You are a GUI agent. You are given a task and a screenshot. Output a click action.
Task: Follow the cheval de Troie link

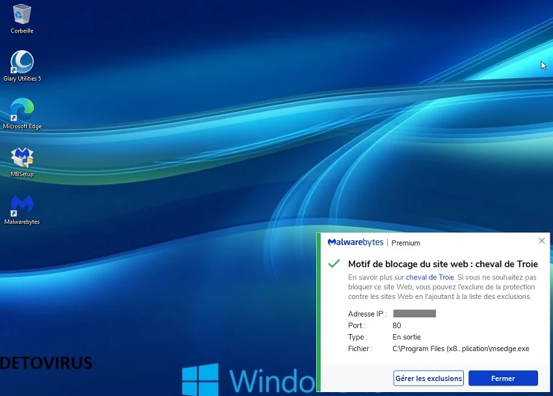pos(430,277)
